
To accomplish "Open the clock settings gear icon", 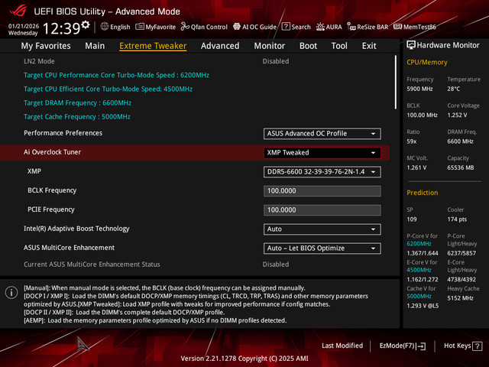I will (x=86, y=24).
